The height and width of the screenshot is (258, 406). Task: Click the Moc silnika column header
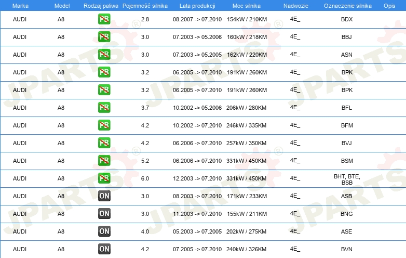pyautogui.click(x=247, y=6)
